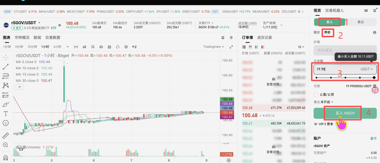380x163 pixels.
Task: Collapse the MA indicator legend
Action: tap(19, 87)
